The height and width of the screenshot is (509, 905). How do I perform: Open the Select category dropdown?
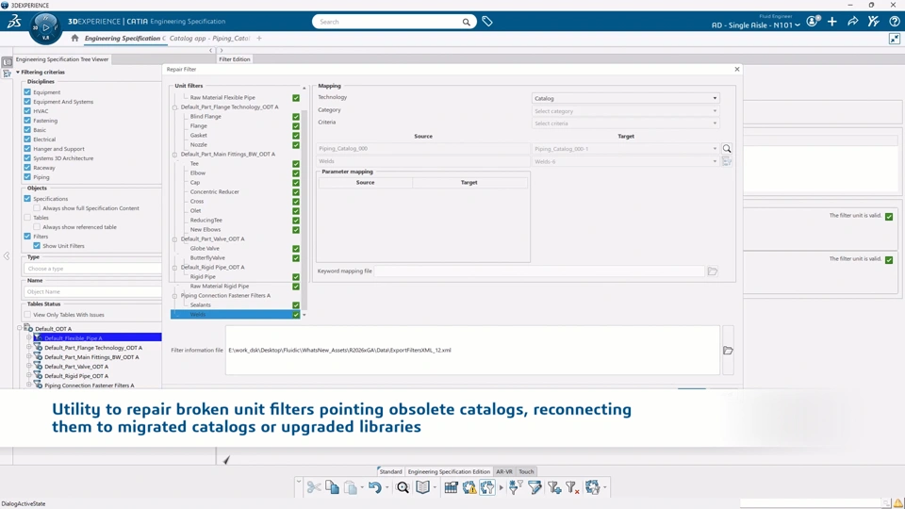[626, 111]
